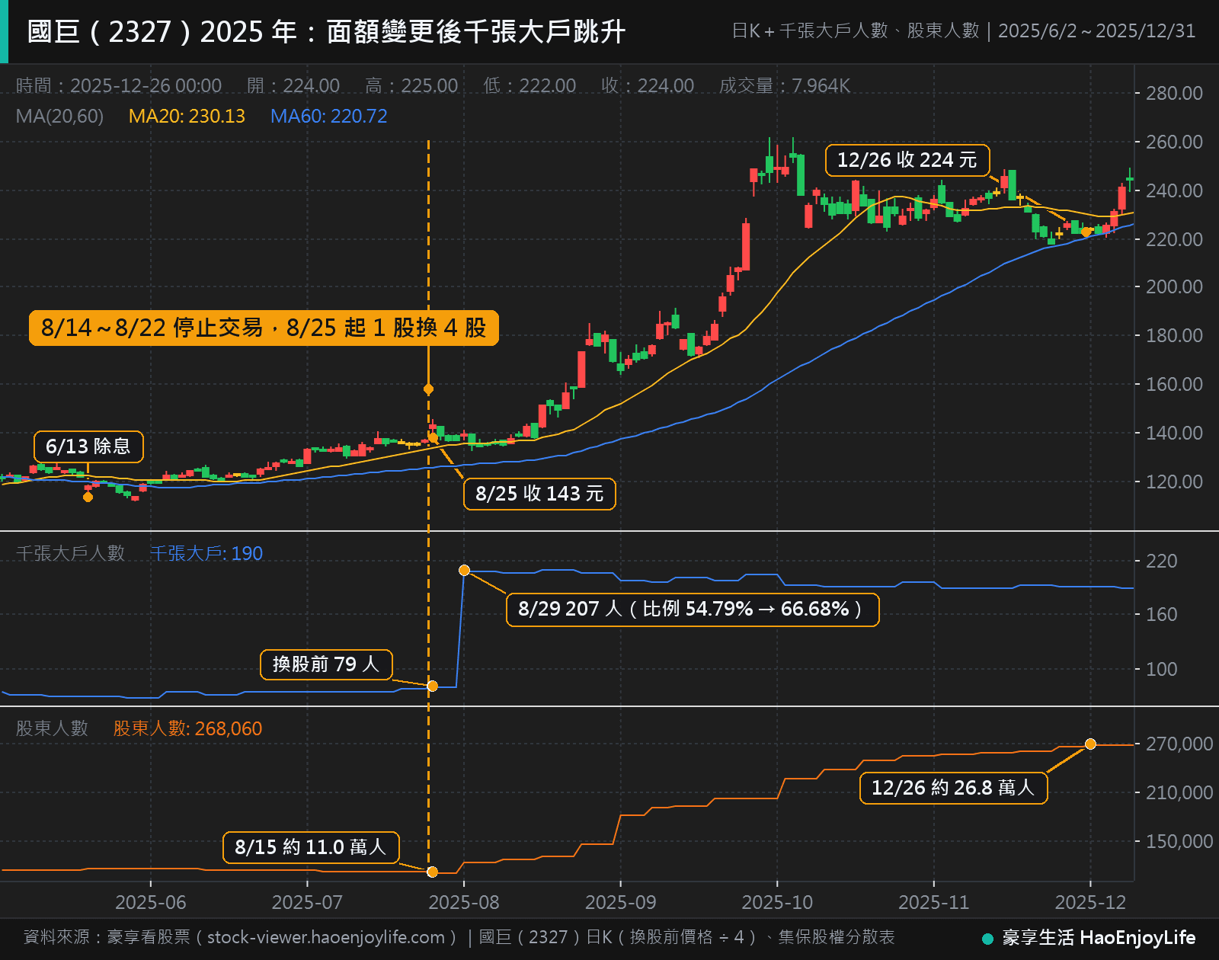The width and height of the screenshot is (1219, 960).
Task: Click the 千張大戶: 190 legend value
Action: tap(206, 553)
